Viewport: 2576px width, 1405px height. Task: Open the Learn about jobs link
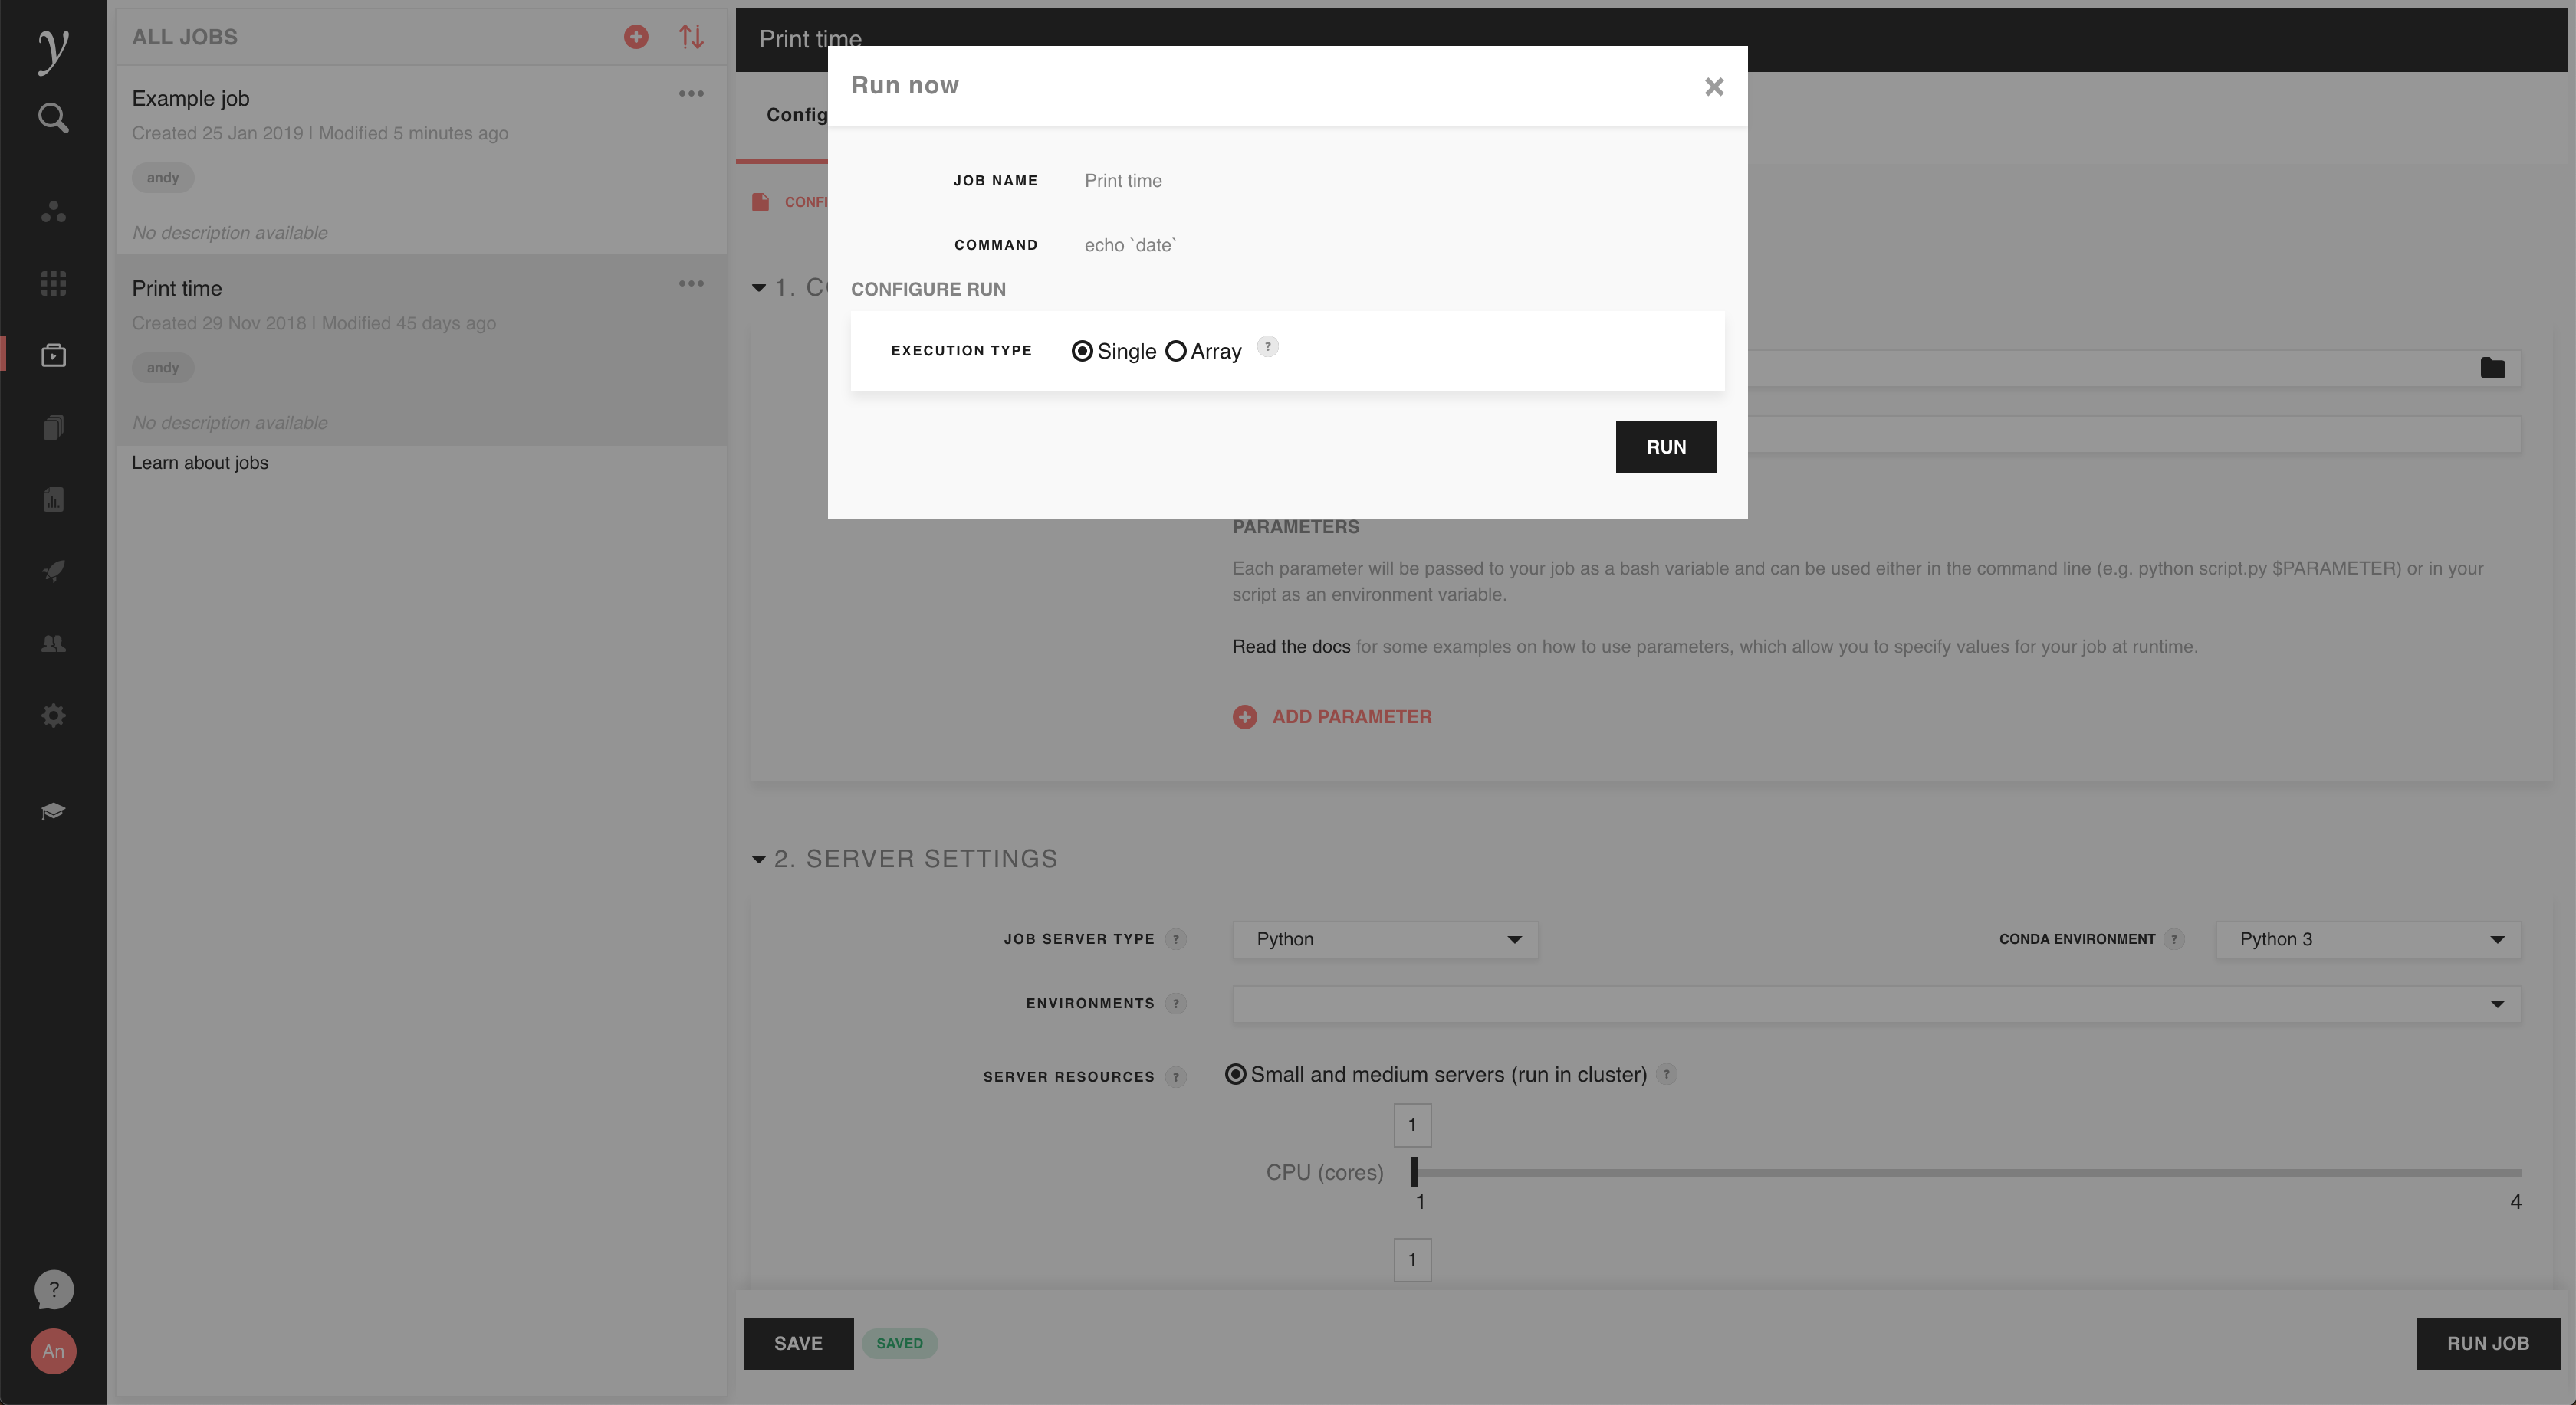point(200,463)
